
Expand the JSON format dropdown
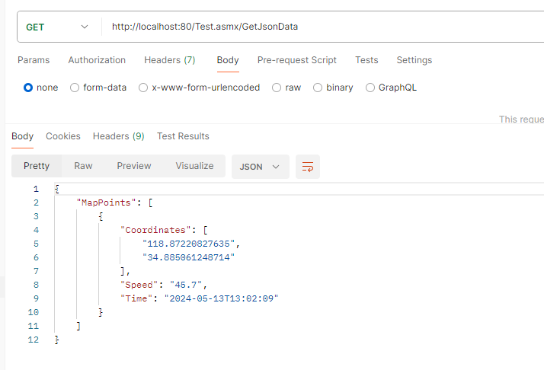pyautogui.click(x=260, y=166)
